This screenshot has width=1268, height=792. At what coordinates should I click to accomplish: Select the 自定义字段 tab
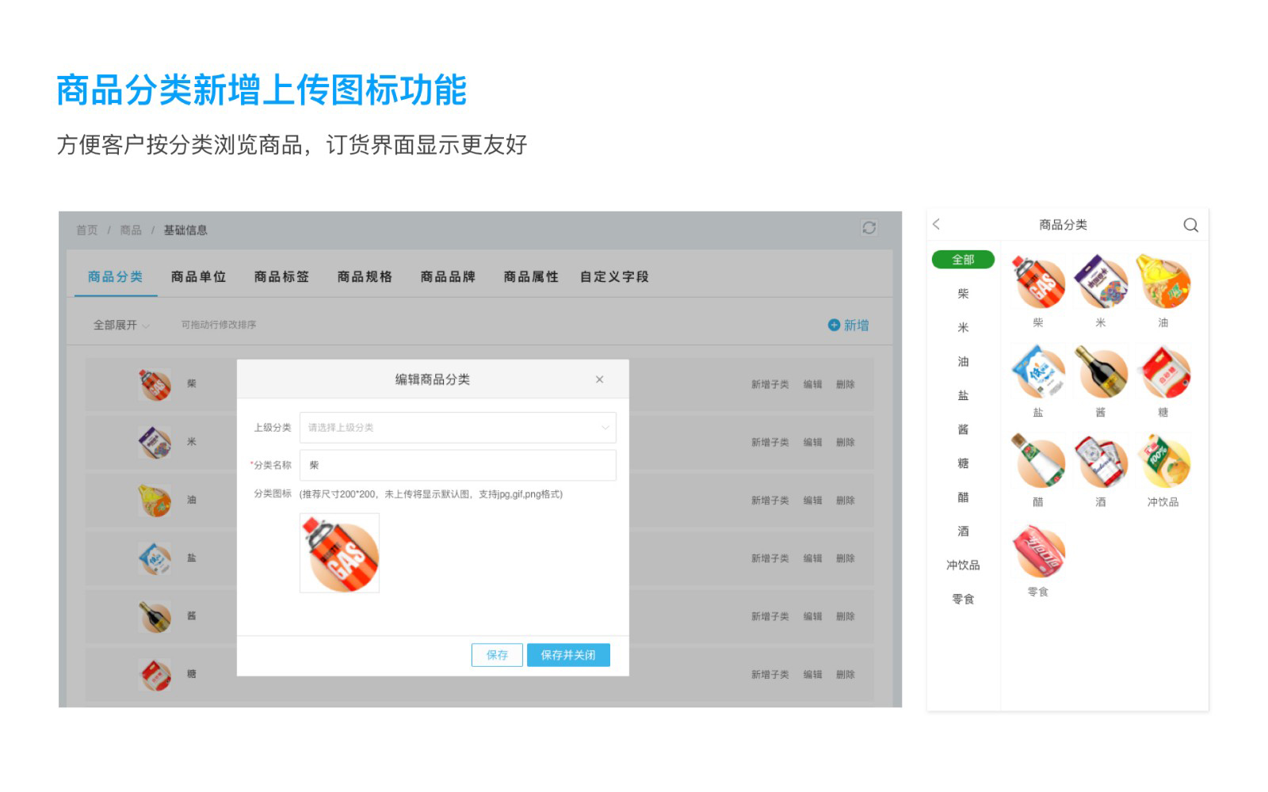[614, 276]
